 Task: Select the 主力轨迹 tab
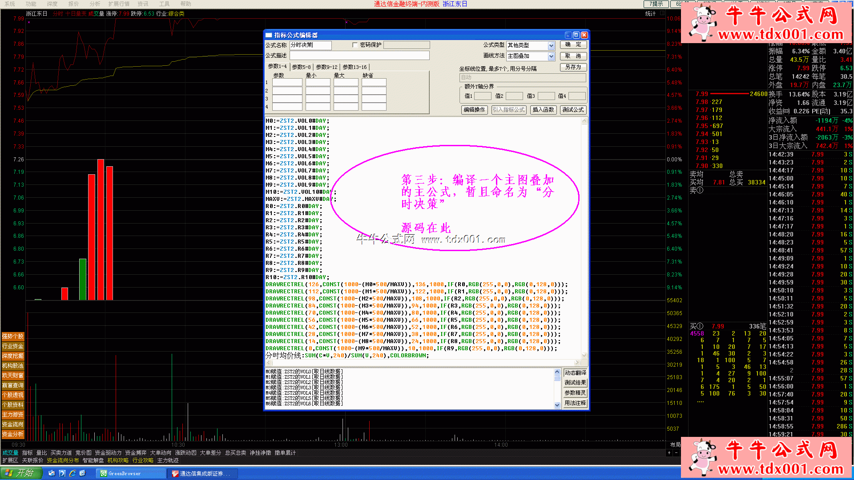pyautogui.click(x=168, y=460)
